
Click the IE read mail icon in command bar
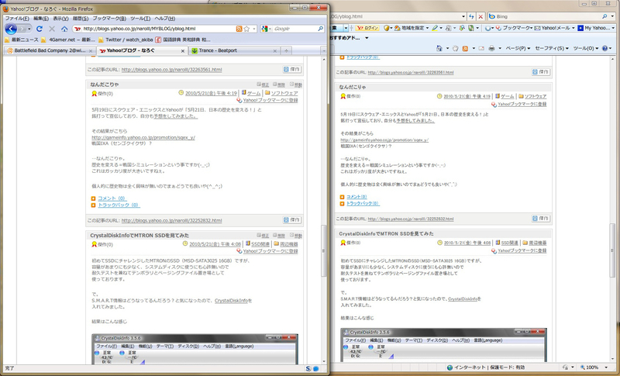coord(481,48)
